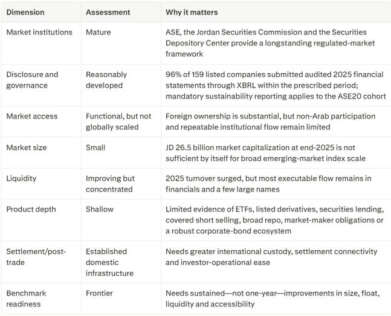
Task: Select the Market institutions row label
Action: (39, 32)
